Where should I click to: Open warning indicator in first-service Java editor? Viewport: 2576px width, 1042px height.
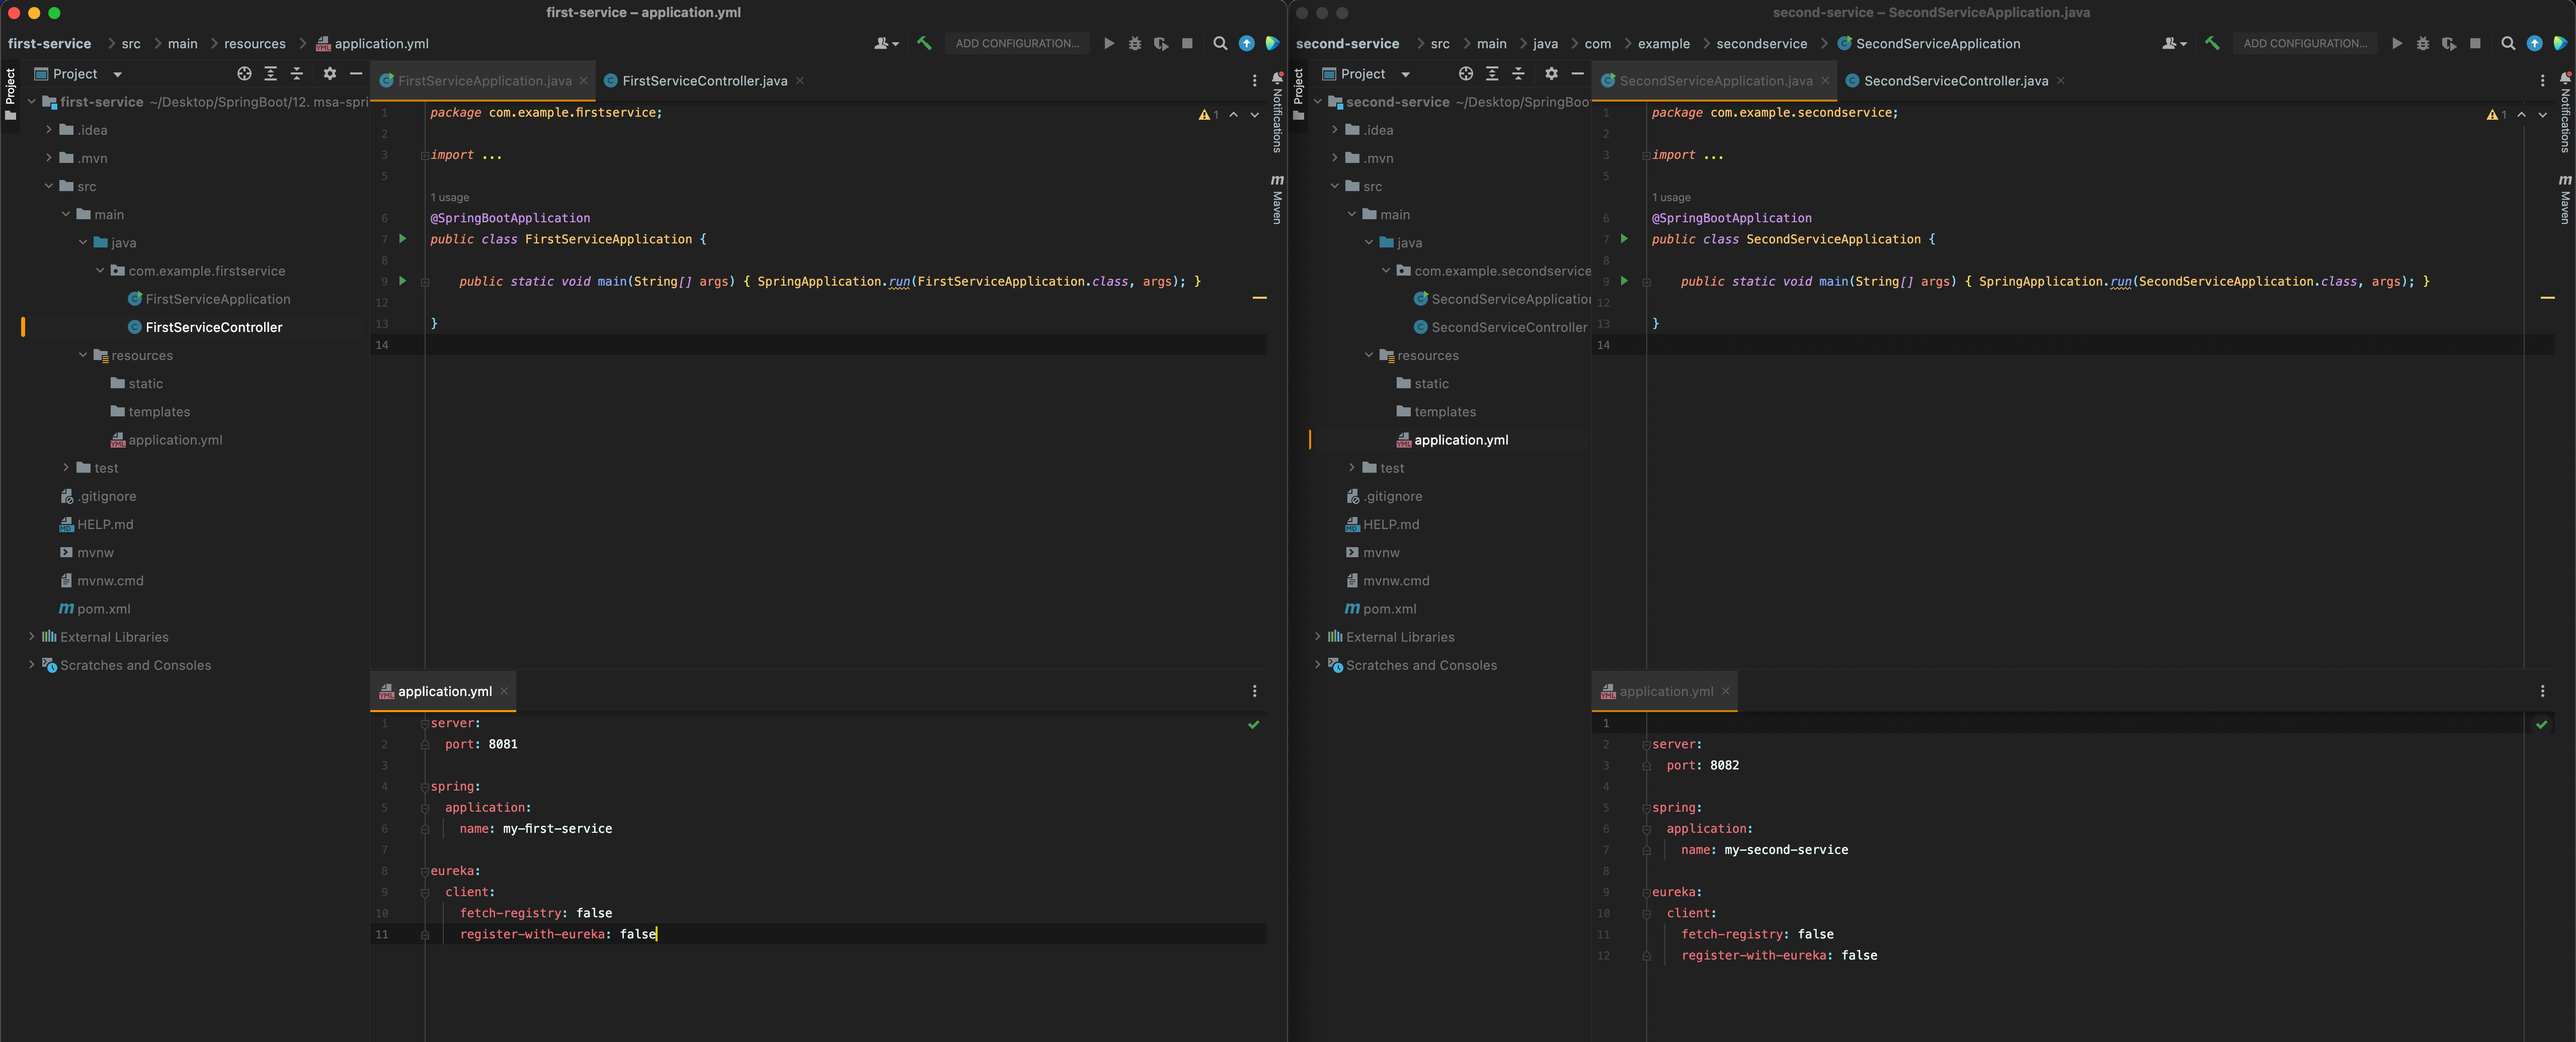tap(1209, 115)
